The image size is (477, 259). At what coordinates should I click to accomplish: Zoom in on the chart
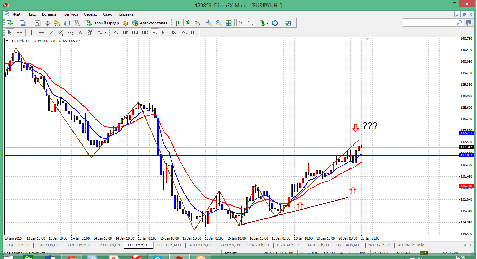[x=209, y=23]
